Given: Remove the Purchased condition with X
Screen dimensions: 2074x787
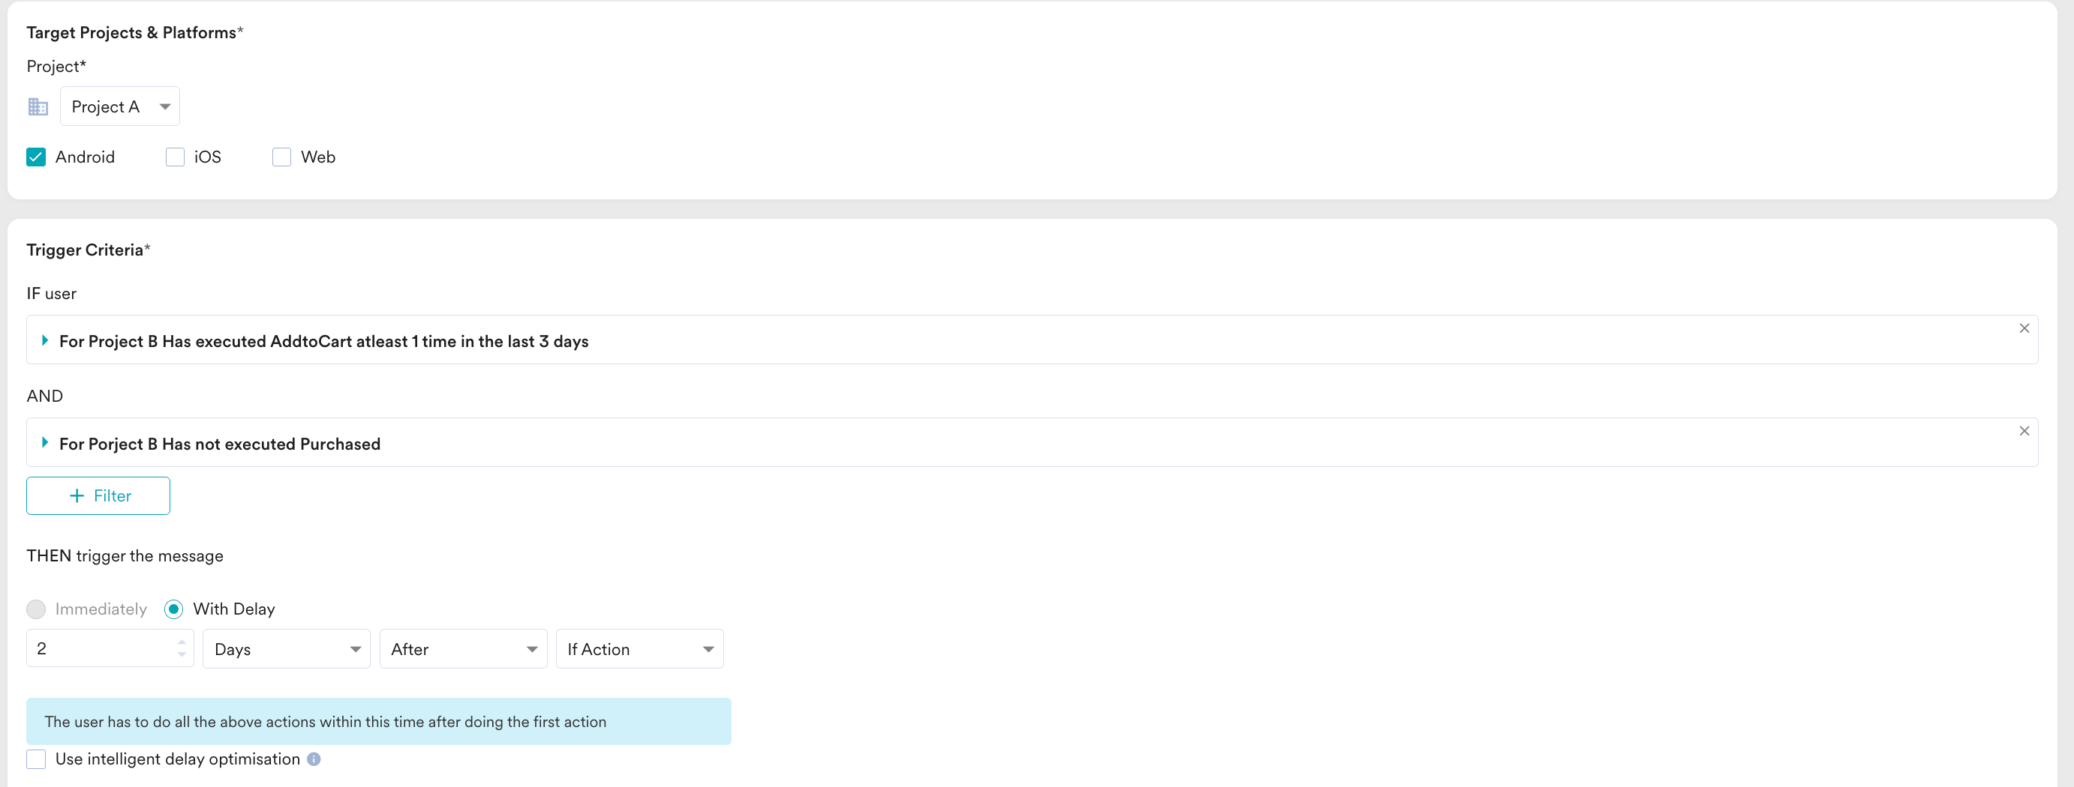Looking at the screenshot, I should tap(2023, 431).
